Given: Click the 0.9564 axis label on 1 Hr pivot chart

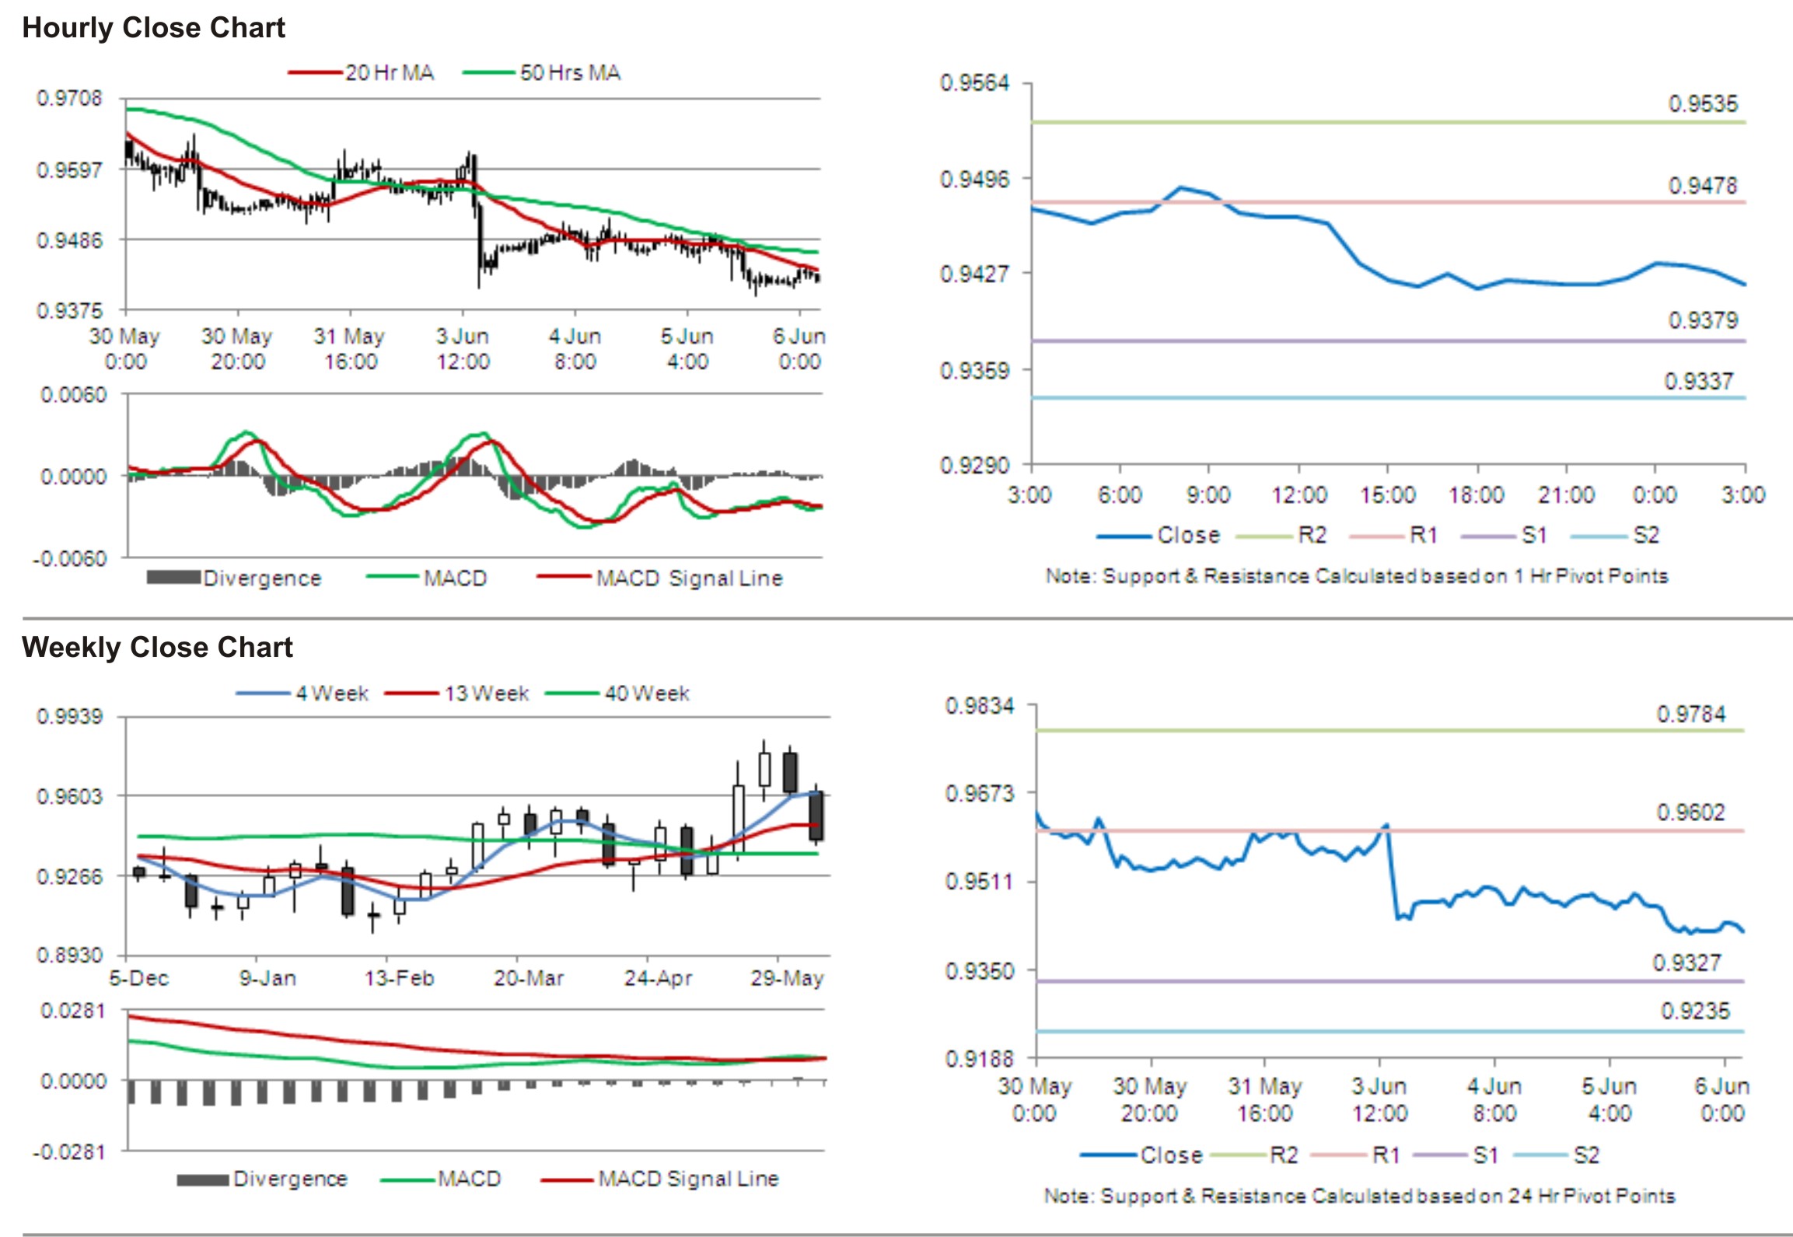Looking at the screenshot, I should click(x=974, y=83).
